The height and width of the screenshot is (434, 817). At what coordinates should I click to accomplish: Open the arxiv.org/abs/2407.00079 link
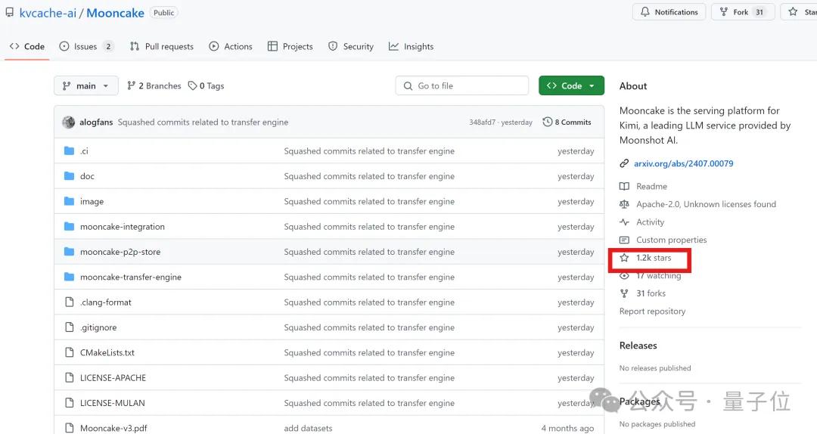[683, 163]
